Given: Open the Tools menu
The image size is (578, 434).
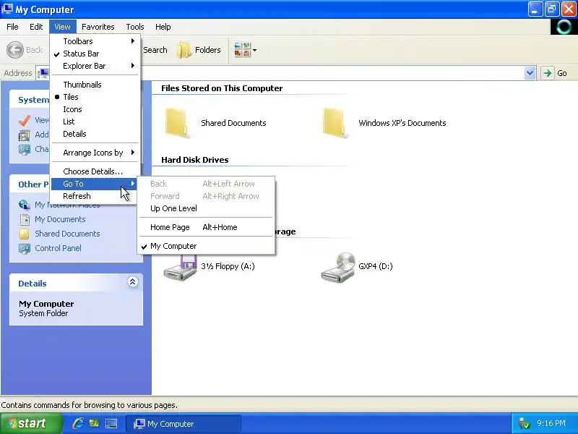Looking at the screenshot, I should pos(135,27).
